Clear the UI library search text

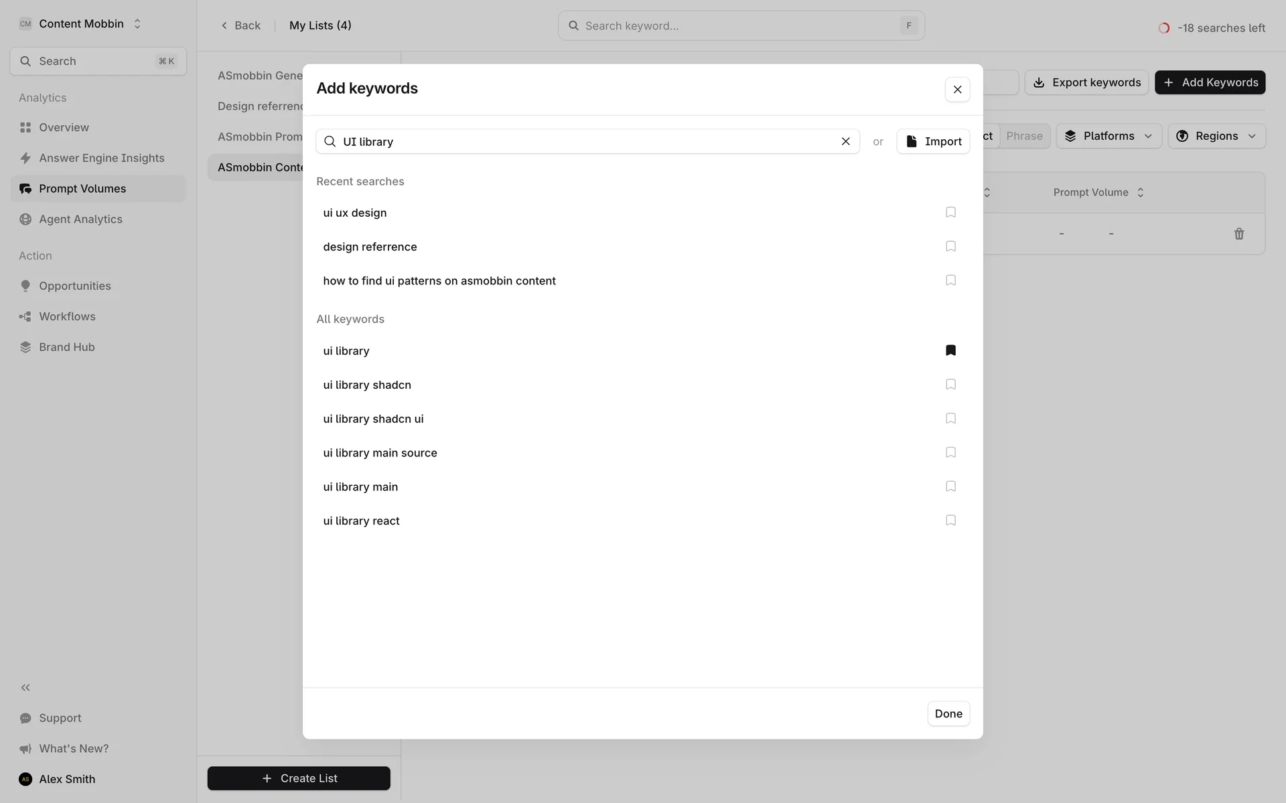[x=845, y=141]
